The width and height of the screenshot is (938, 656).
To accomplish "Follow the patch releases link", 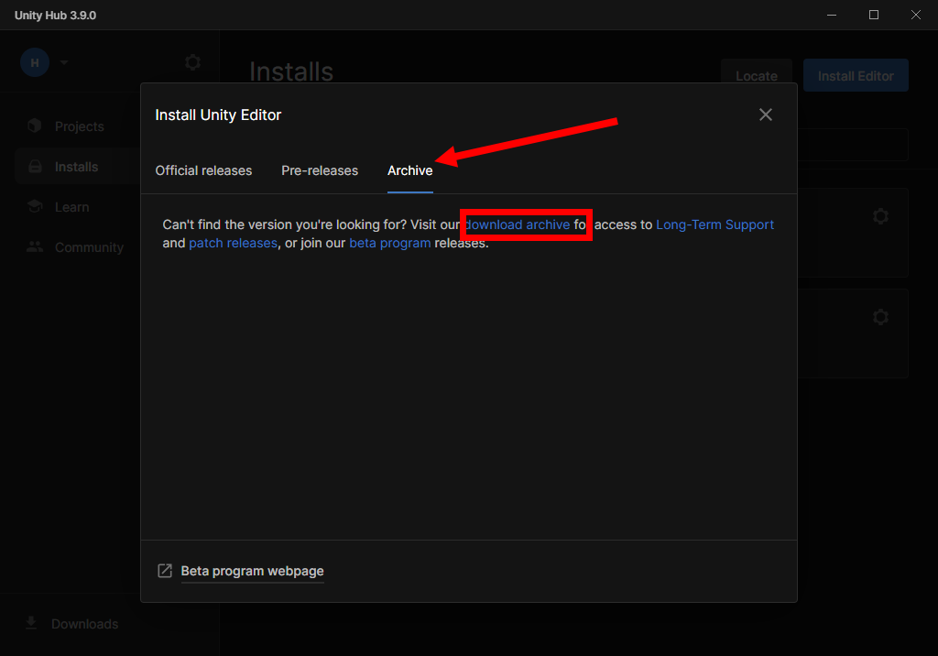I will pyautogui.click(x=233, y=243).
